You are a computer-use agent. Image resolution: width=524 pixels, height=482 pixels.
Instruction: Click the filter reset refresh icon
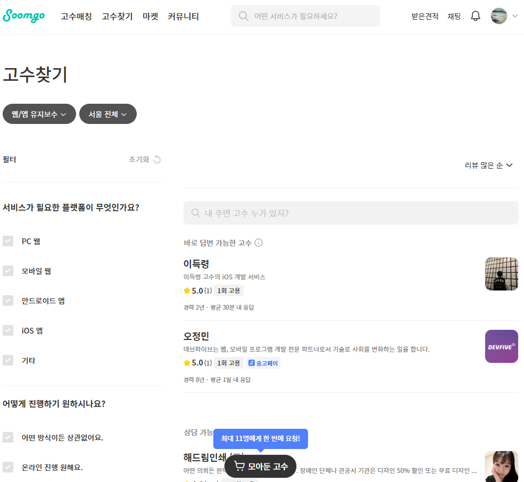pos(157,160)
